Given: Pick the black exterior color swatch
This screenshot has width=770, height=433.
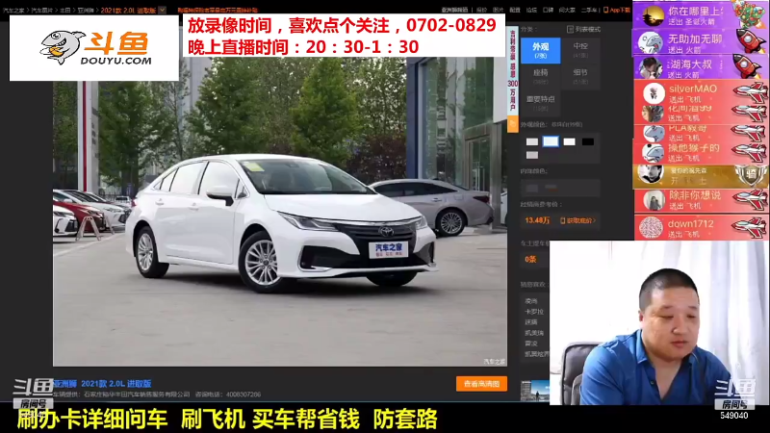Looking at the screenshot, I should pyautogui.click(x=588, y=141).
